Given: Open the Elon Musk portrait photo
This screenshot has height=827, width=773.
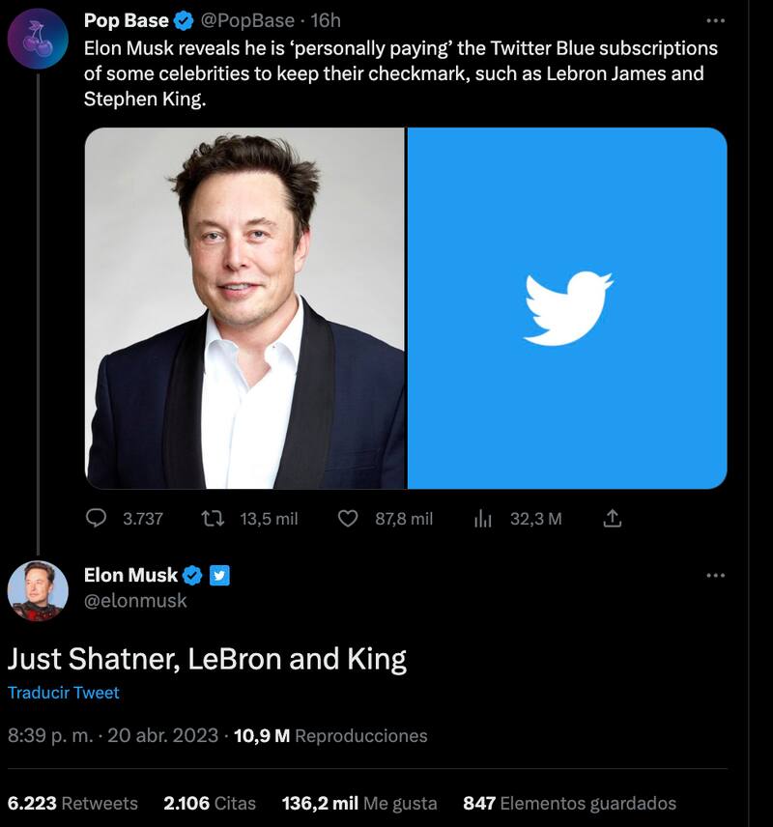Looking at the screenshot, I should coord(244,308).
